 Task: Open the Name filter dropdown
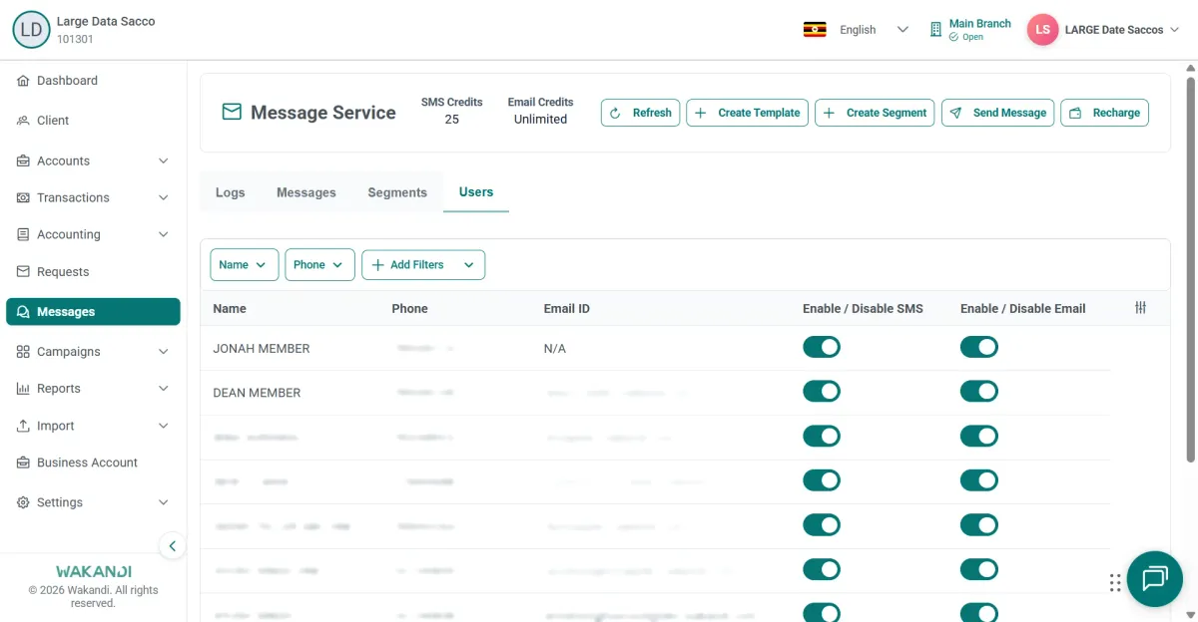click(244, 265)
